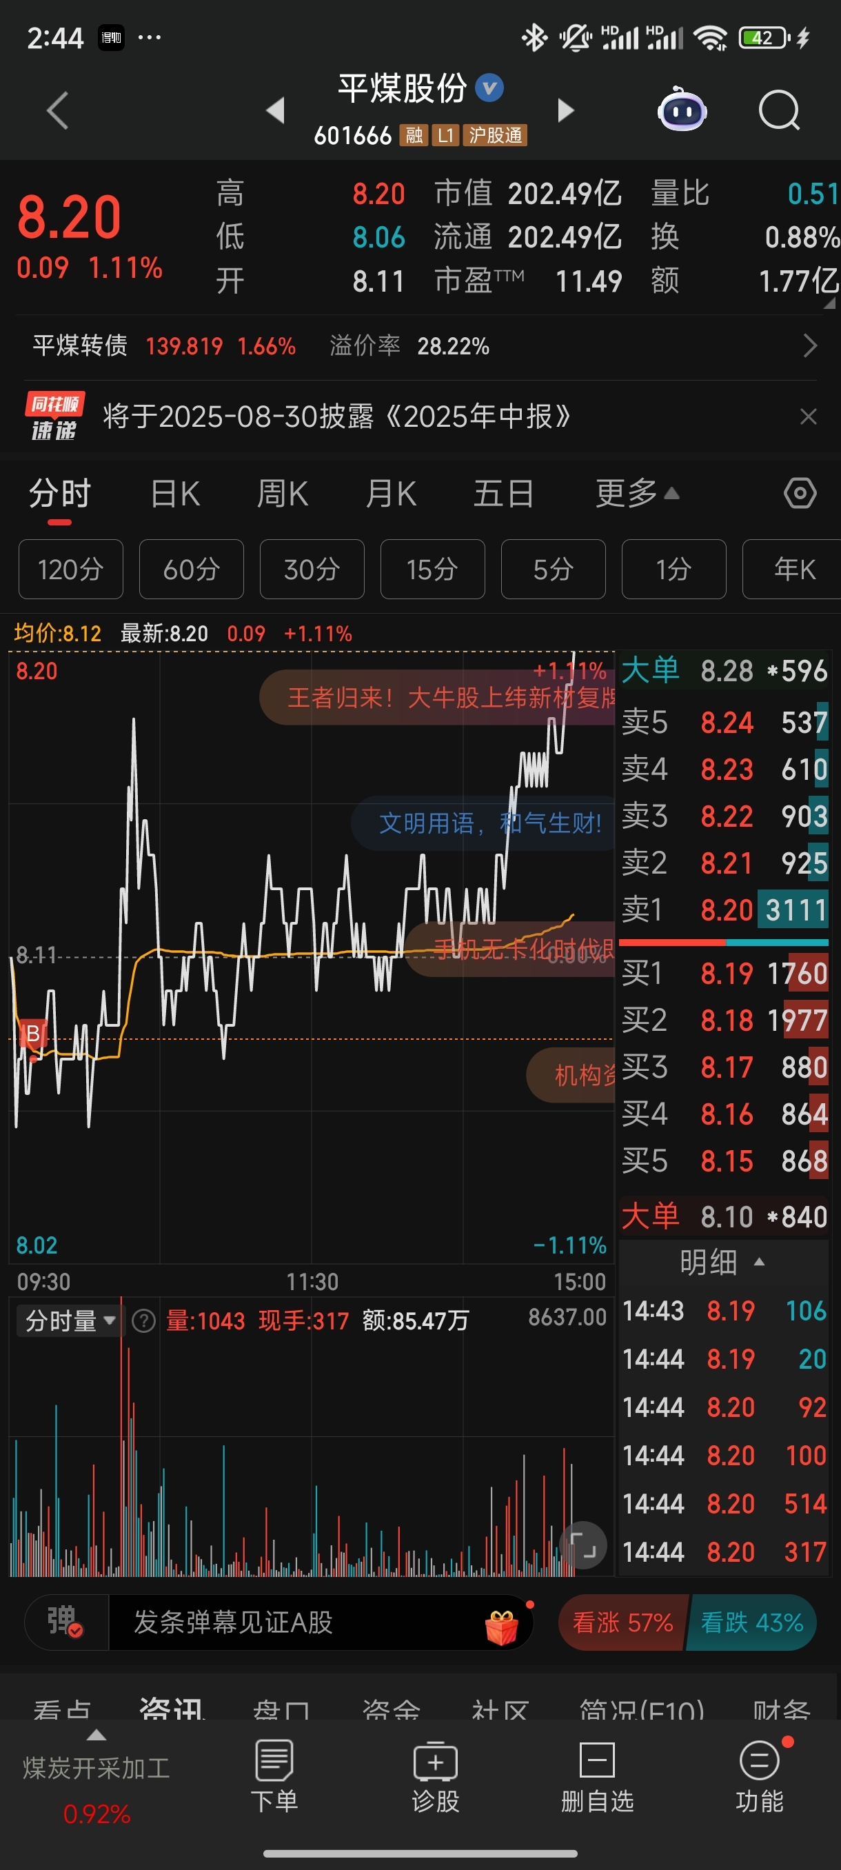Go to the previous stock arrow
The image size is (841, 1870).
tap(275, 110)
